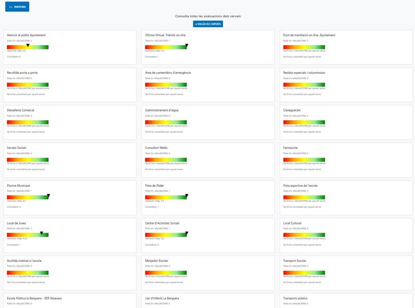Click the 'Transports públics' title
This screenshot has height=308, width=415.
coord(295,299)
